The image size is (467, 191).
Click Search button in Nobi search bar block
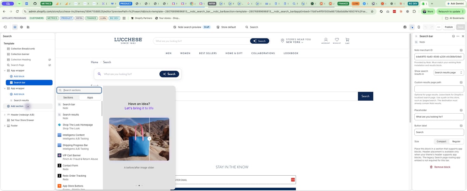point(169,74)
